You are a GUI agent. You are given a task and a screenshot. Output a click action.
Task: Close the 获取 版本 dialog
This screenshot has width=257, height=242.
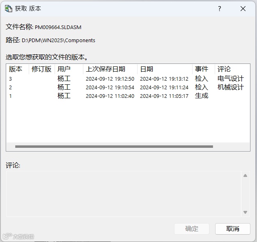coord(243,9)
